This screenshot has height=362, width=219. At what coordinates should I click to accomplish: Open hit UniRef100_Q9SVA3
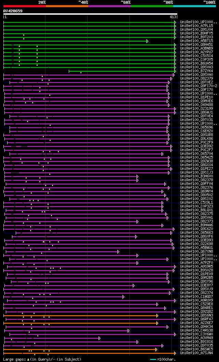(197, 67)
